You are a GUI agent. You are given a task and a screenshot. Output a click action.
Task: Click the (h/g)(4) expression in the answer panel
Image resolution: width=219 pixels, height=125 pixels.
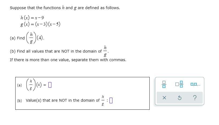pos(34,85)
